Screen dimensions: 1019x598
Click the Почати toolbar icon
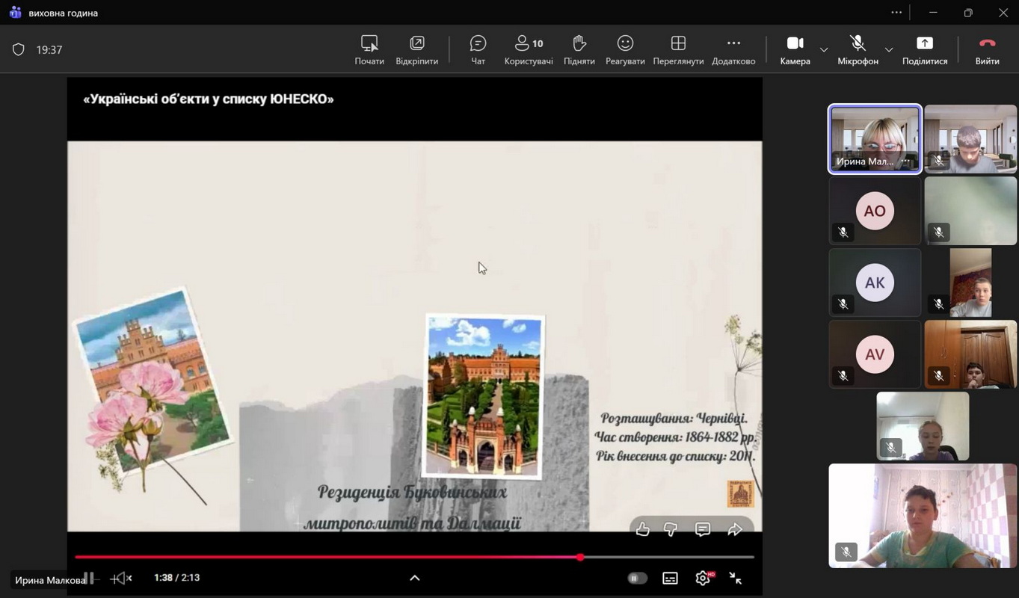[x=369, y=49]
